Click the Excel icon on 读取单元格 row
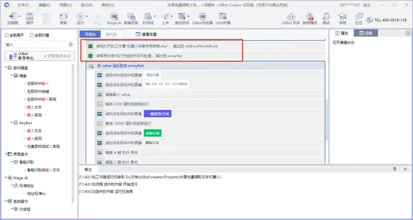This screenshot has width=413, height=220. pos(91,56)
